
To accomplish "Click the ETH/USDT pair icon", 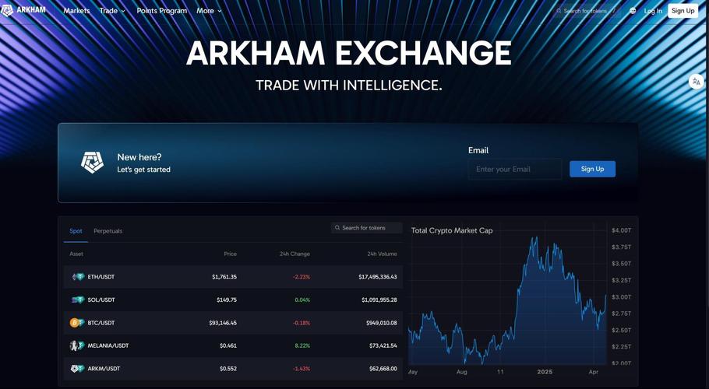I will [x=78, y=277].
